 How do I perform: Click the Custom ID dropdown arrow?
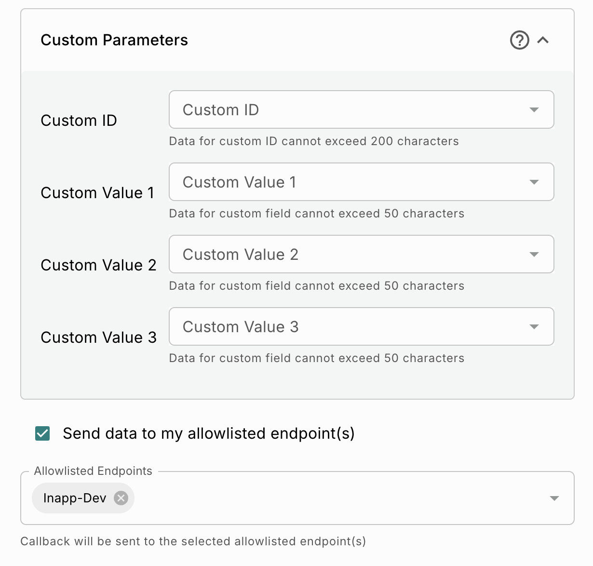point(534,110)
